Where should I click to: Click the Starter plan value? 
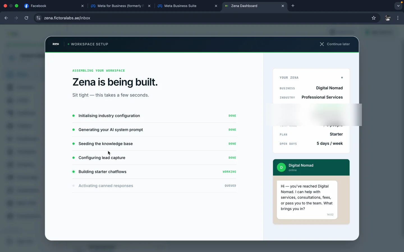click(336, 134)
